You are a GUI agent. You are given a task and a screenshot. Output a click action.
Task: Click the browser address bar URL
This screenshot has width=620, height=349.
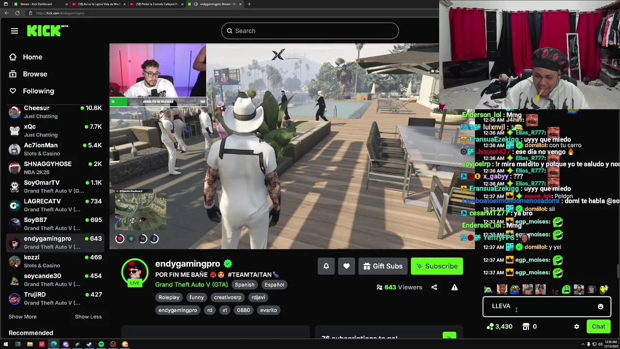(60, 13)
